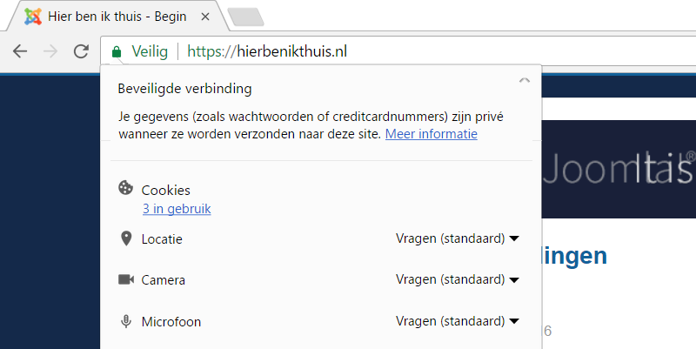Click the 'Veilig' secure label
696x349 pixels.
(x=149, y=52)
